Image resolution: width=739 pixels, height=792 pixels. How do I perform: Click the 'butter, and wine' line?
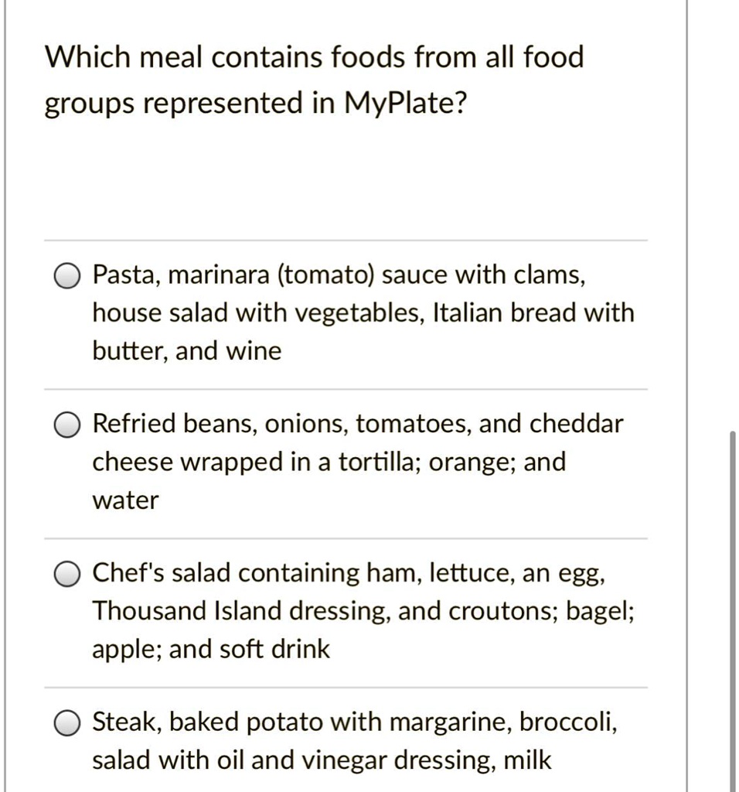tap(187, 350)
